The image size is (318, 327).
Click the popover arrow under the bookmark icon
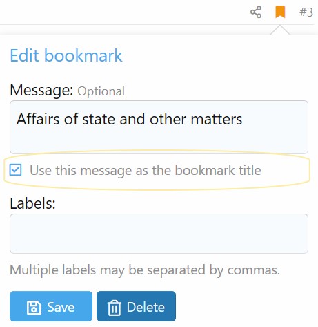tap(280, 30)
